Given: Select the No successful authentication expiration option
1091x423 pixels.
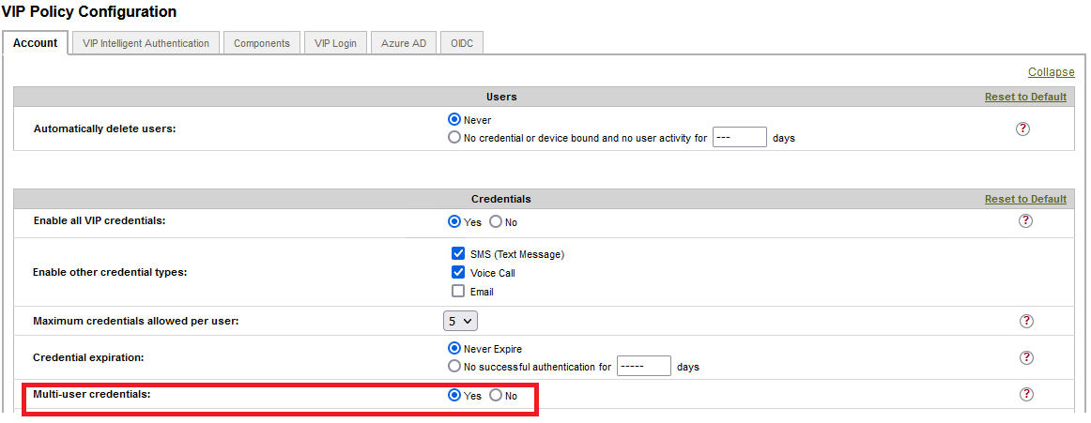Looking at the screenshot, I should (455, 367).
